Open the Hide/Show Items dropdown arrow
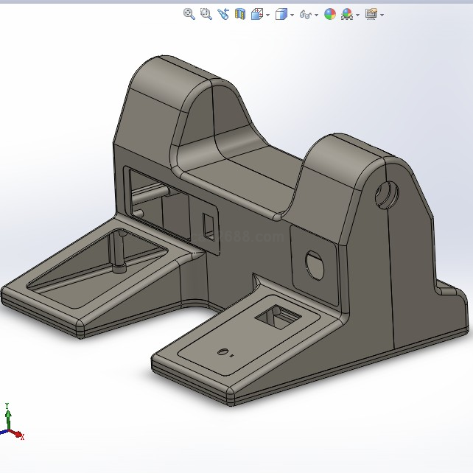 [317, 15]
